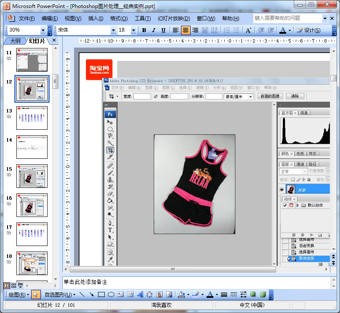Expand fill color dropdown arrow

tap(188, 294)
